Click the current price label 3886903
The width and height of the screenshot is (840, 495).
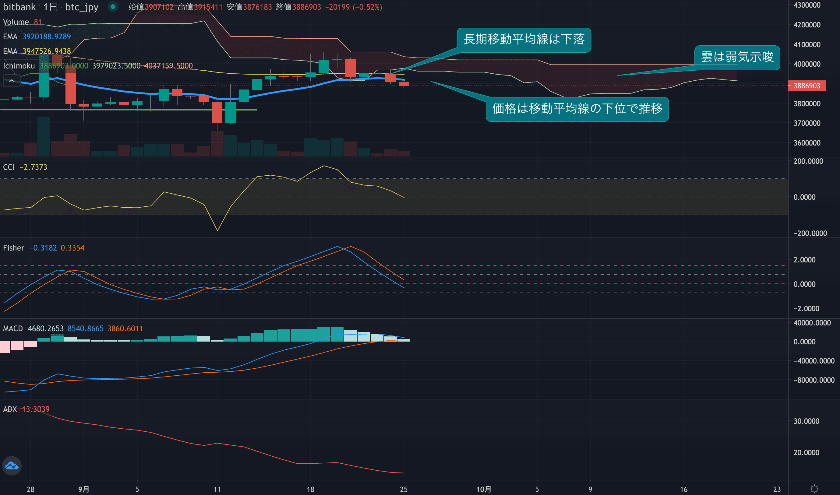click(x=806, y=86)
